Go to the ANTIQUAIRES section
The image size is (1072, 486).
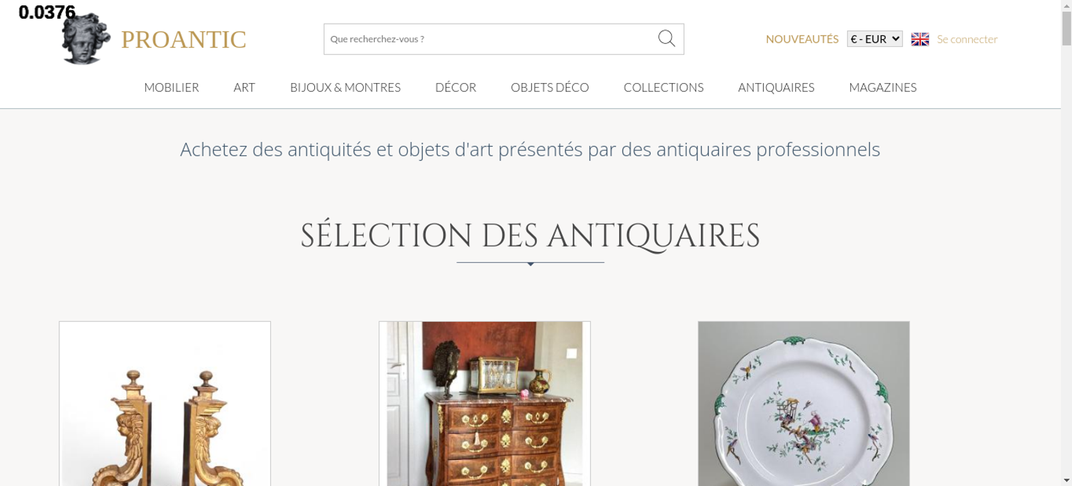[x=776, y=87]
